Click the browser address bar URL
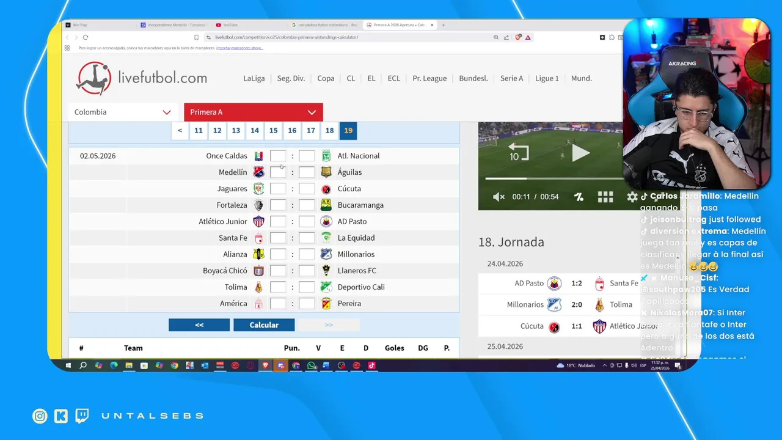782x440 pixels. pyautogui.click(x=287, y=37)
